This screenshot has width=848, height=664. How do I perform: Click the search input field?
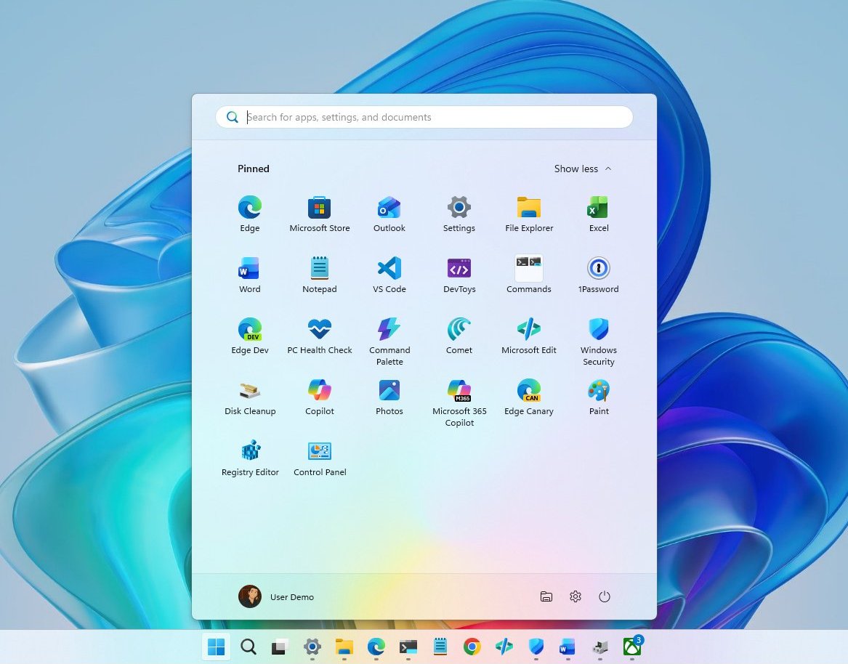[x=424, y=117]
